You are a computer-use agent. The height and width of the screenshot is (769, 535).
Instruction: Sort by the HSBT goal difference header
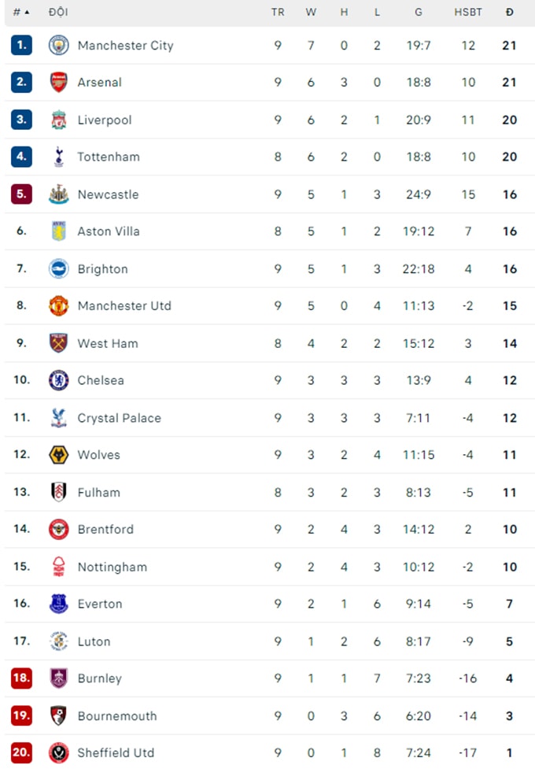tap(468, 13)
